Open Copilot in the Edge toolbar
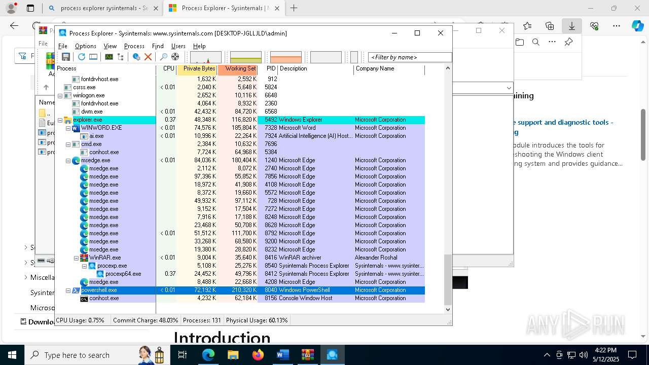The width and height of the screenshot is (649, 365). pos(637,26)
